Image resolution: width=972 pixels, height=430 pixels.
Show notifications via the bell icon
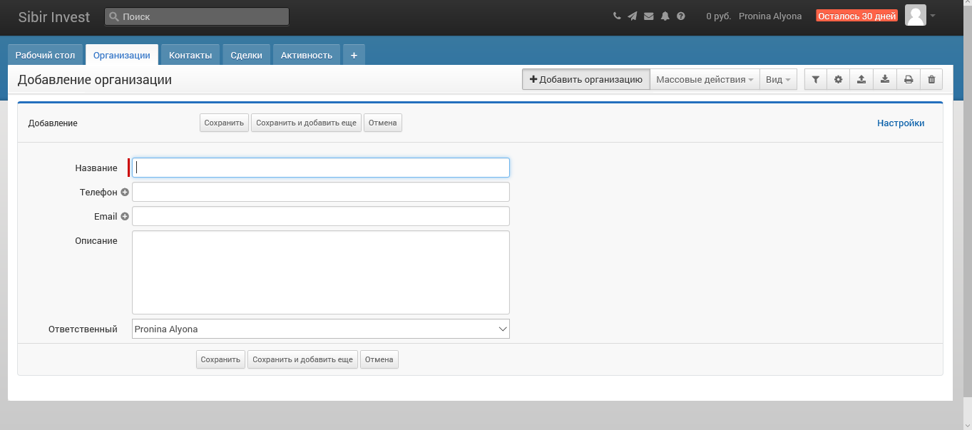pos(665,16)
